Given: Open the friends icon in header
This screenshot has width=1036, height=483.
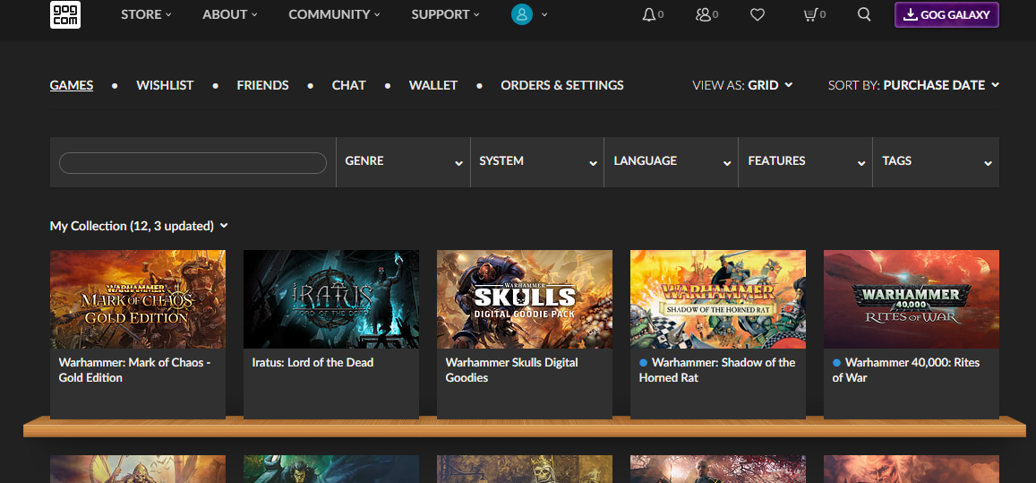Looking at the screenshot, I should click(703, 14).
